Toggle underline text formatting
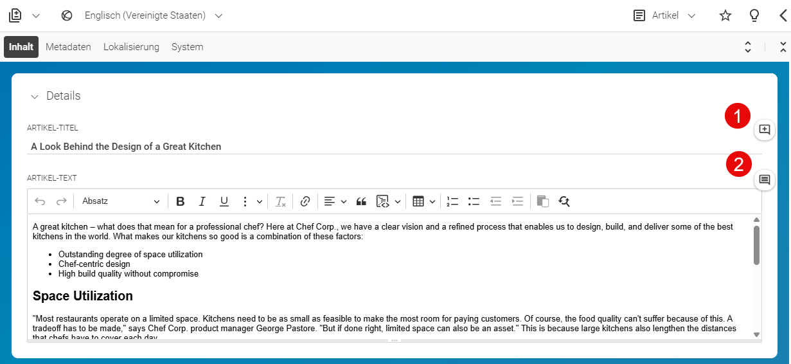Viewport: 791px width, 364px height. [x=224, y=201]
